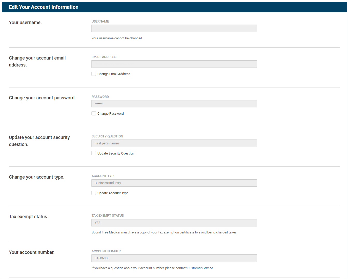Click the Your account number section heading
The width and height of the screenshot is (349, 279).
tap(32, 252)
